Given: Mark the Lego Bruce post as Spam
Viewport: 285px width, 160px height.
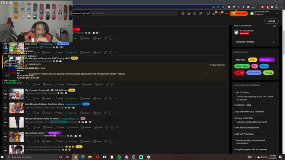Looking at the screenshot, I should click(97, 52).
